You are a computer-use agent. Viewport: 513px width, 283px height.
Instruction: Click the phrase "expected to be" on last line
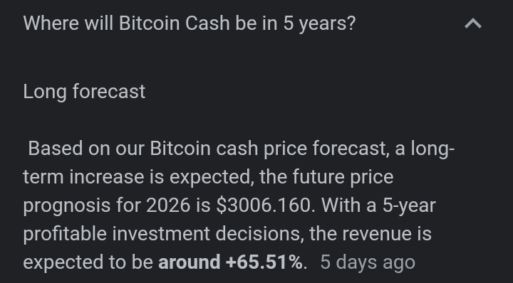coord(88,262)
